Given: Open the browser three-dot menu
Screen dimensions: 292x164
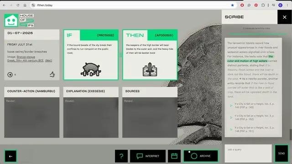Looking at the screenshot, I should coord(287,5).
